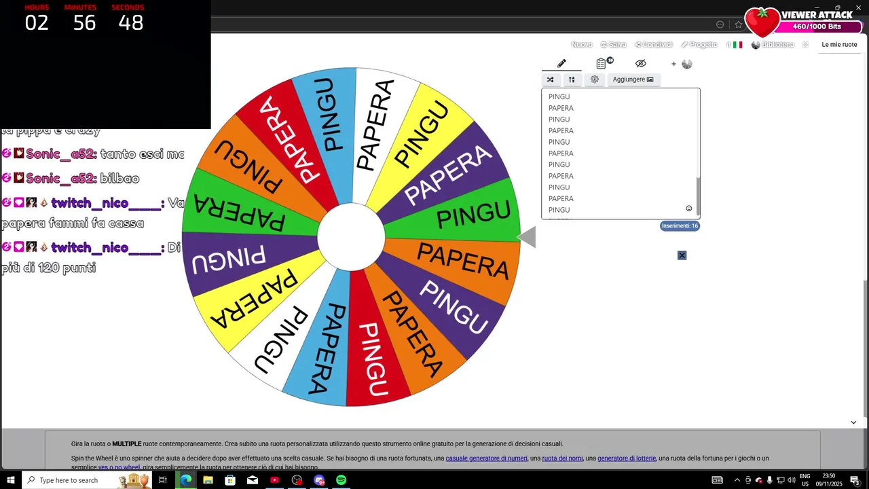Image resolution: width=869 pixels, height=489 pixels.
Task: Toggle the crossed-eye hide entries tab
Action: (x=641, y=63)
